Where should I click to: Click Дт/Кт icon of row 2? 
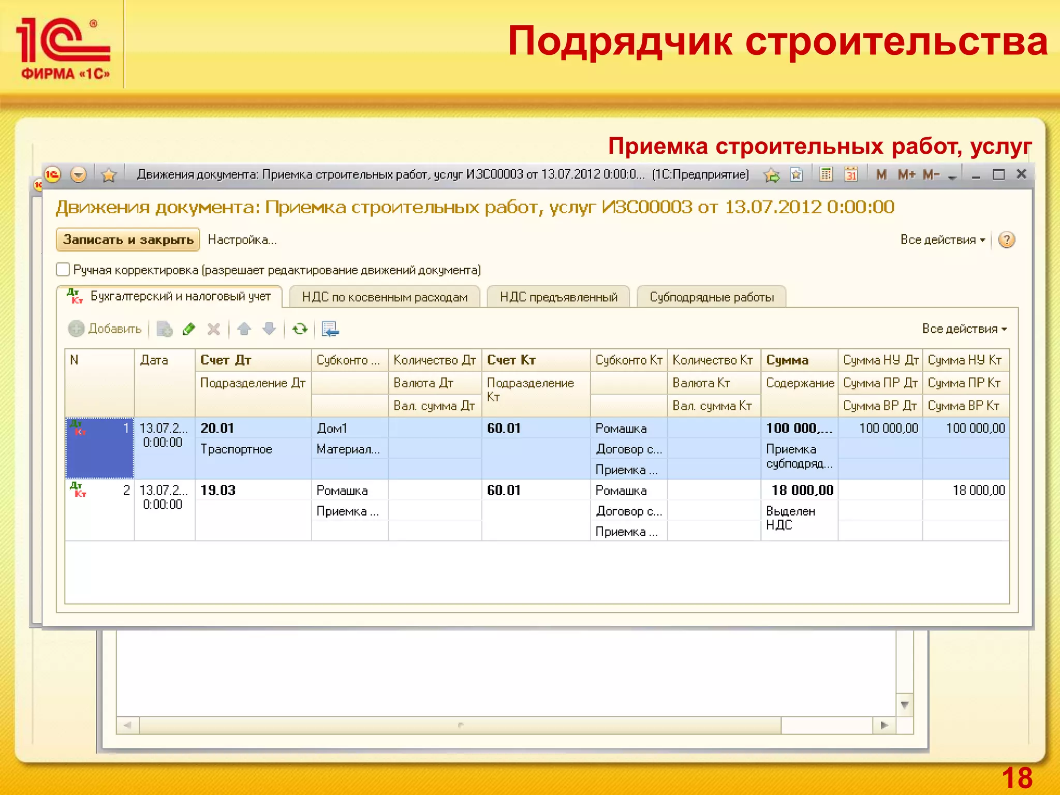pos(78,490)
